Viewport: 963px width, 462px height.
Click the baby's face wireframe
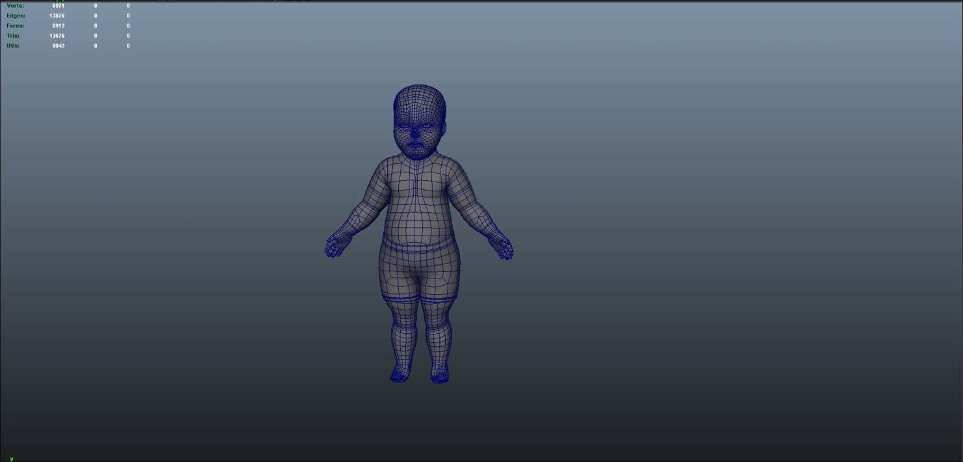(x=418, y=133)
